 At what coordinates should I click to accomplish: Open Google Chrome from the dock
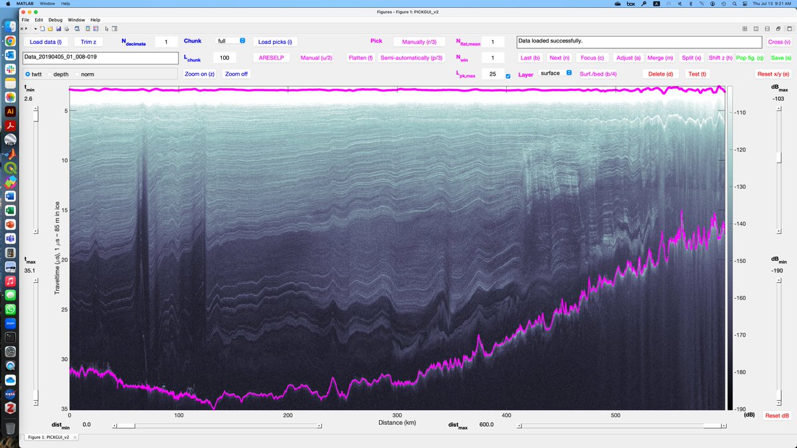tap(11, 41)
